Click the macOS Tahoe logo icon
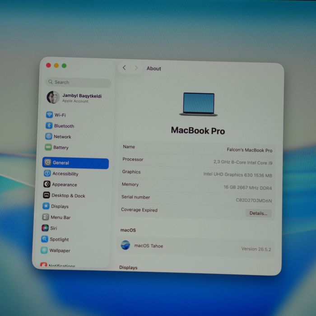316x316 pixels. tap(125, 245)
